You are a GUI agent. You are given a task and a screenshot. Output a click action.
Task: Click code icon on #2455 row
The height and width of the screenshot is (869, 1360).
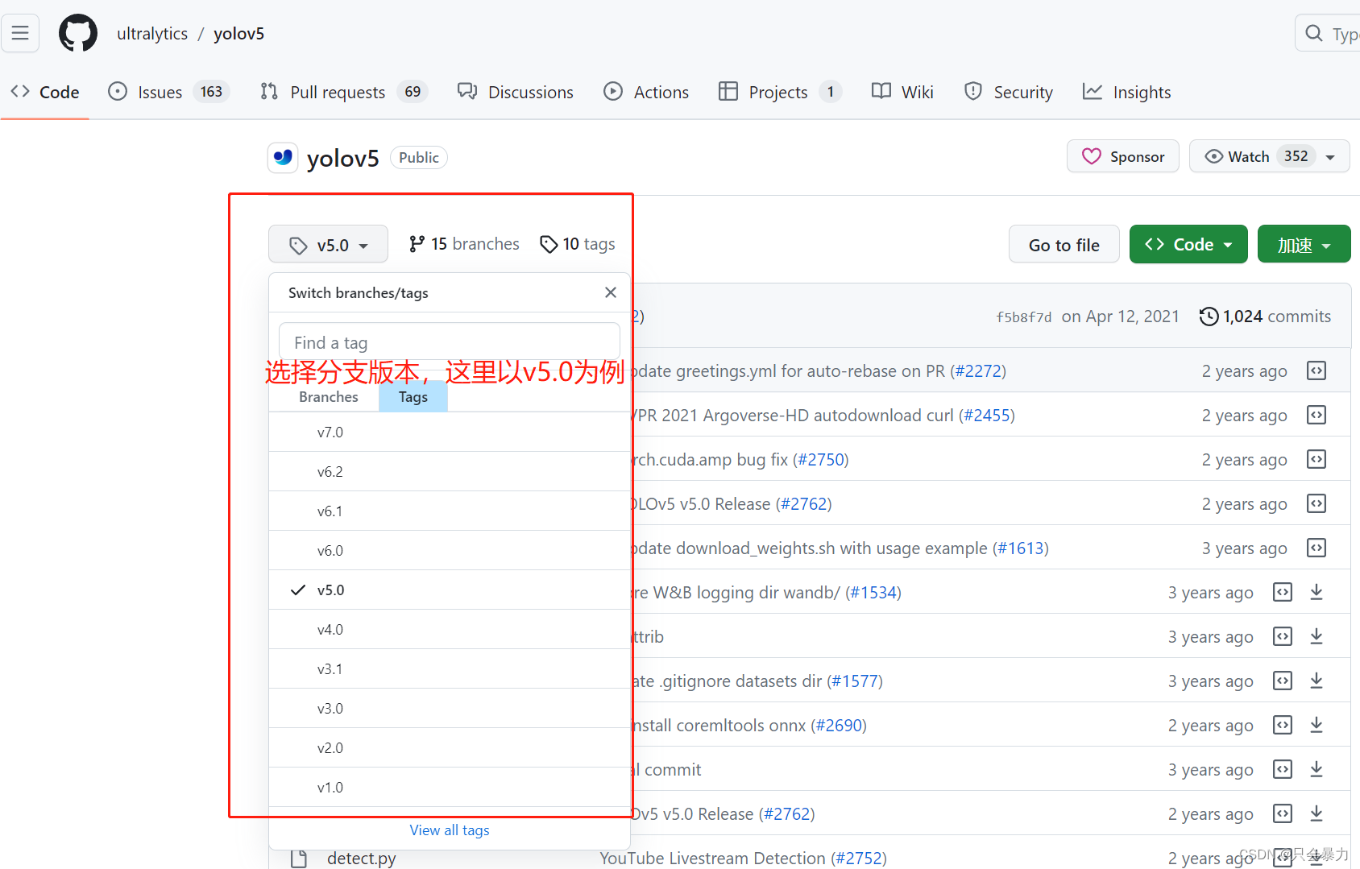[1316, 415]
